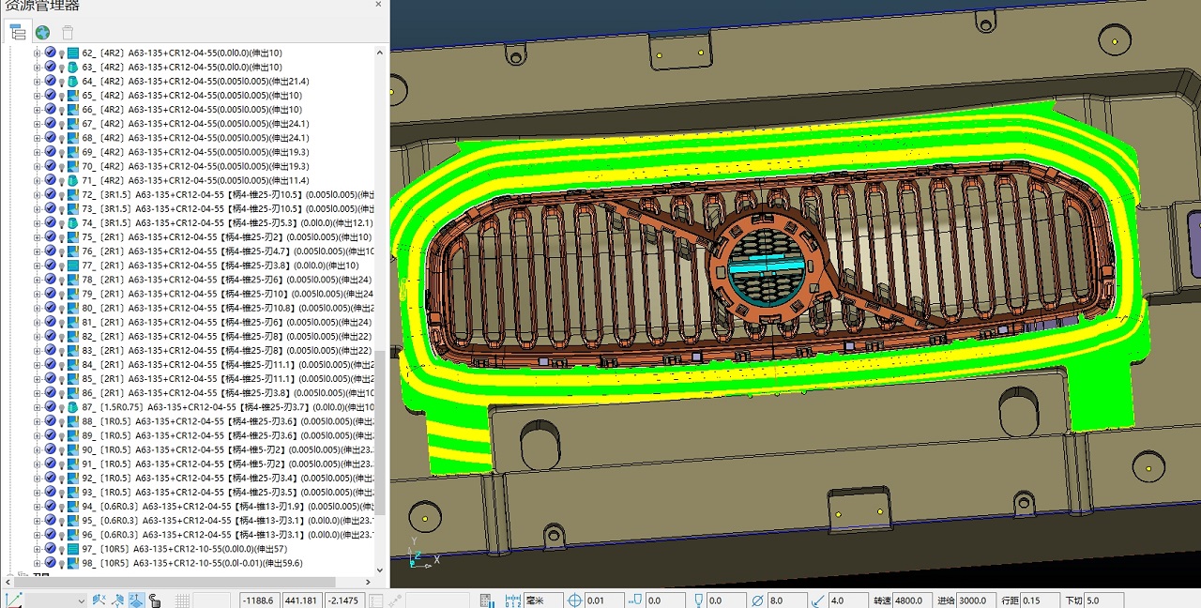Open the globe icon tab
1201x608 pixels.
click(x=43, y=32)
